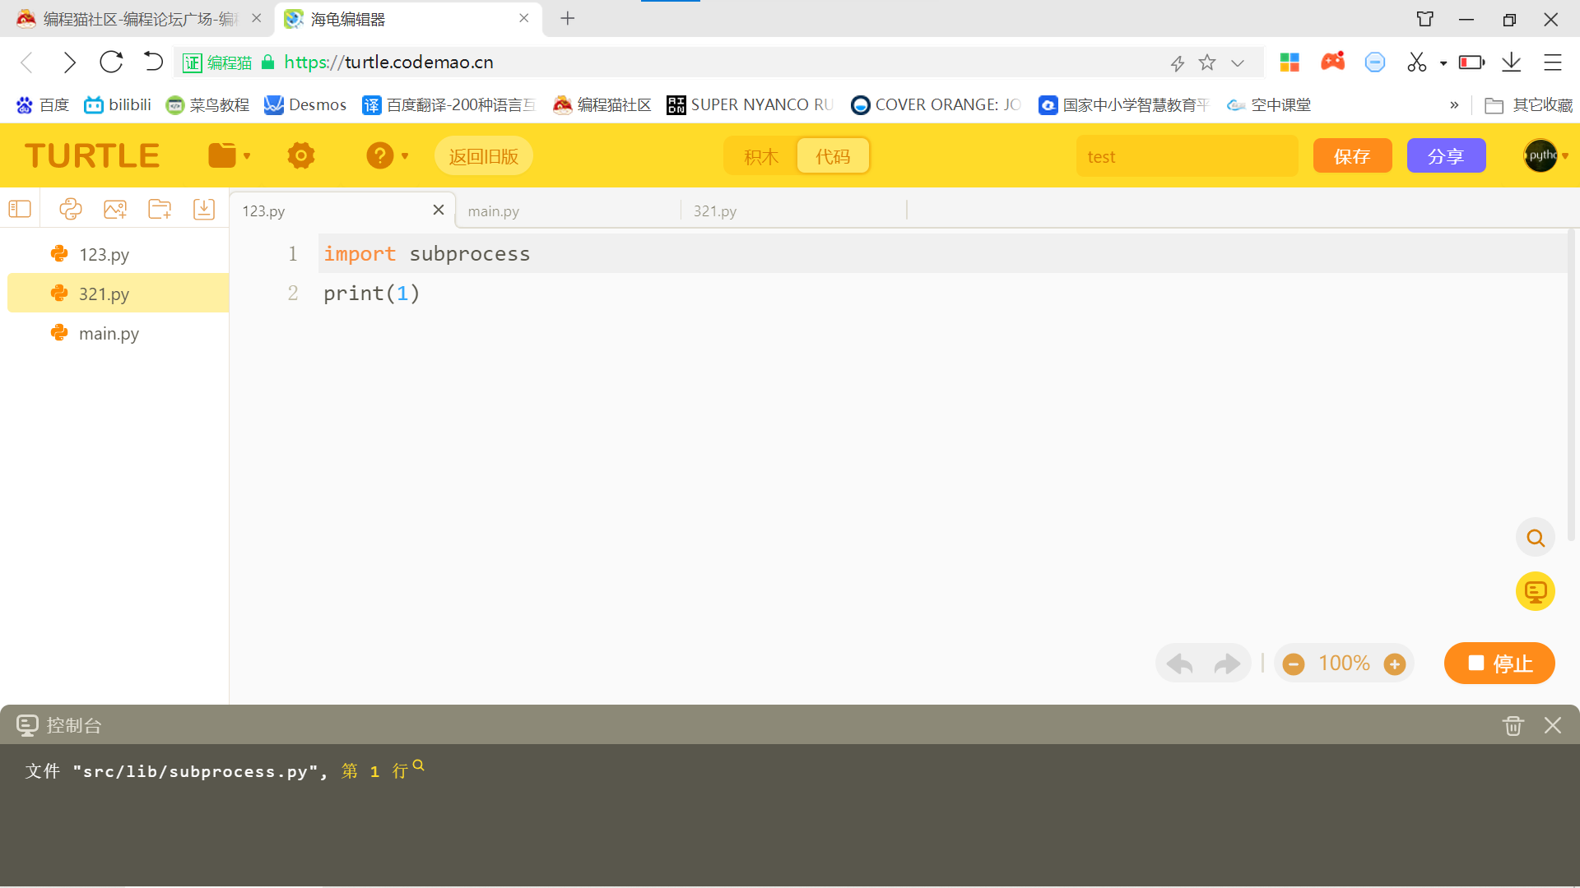Click the user avatar picture
1580x888 pixels.
click(x=1540, y=155)
